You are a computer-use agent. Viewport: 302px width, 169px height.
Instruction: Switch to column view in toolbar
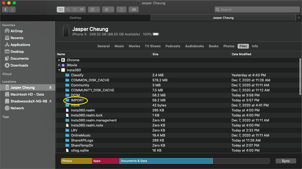click(75, 10)
